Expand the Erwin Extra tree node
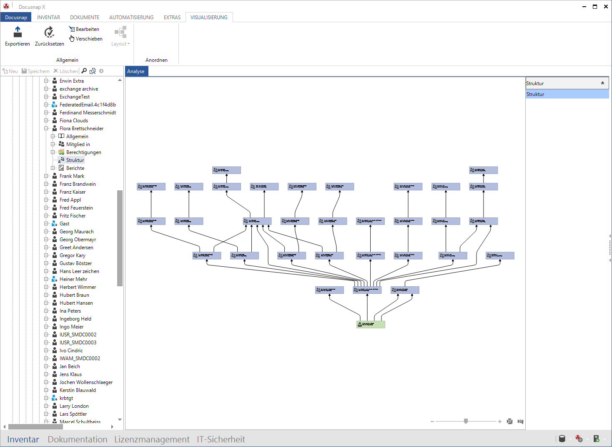This screenshot has width=612, height=447. coord(46,81)
